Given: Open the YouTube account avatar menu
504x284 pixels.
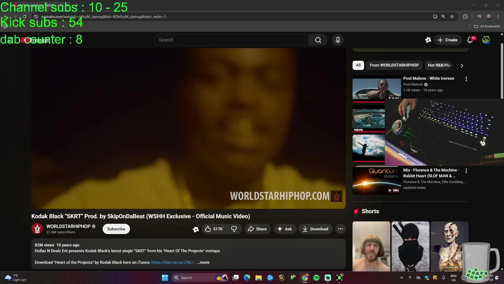Looking at the screenshot, I should tap(486, 40).
